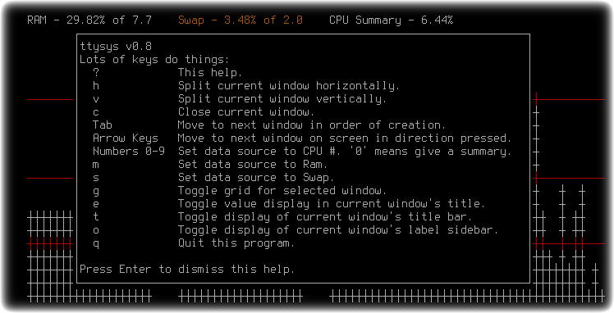
Task: Click the "This help." description
Action: point(210,73)
